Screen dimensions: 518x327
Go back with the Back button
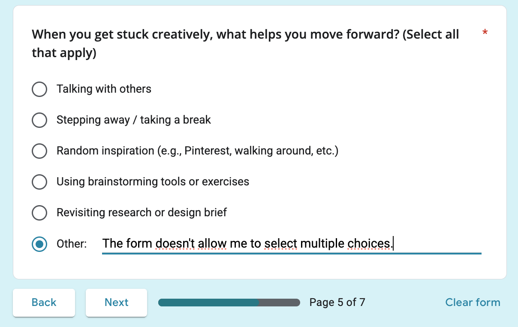click(x=44, y=303)
